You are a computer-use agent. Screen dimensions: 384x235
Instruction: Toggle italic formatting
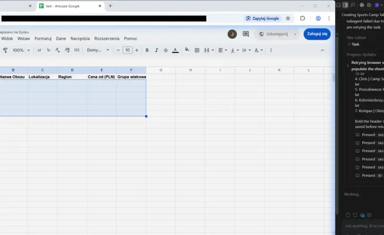coord(156,50)
